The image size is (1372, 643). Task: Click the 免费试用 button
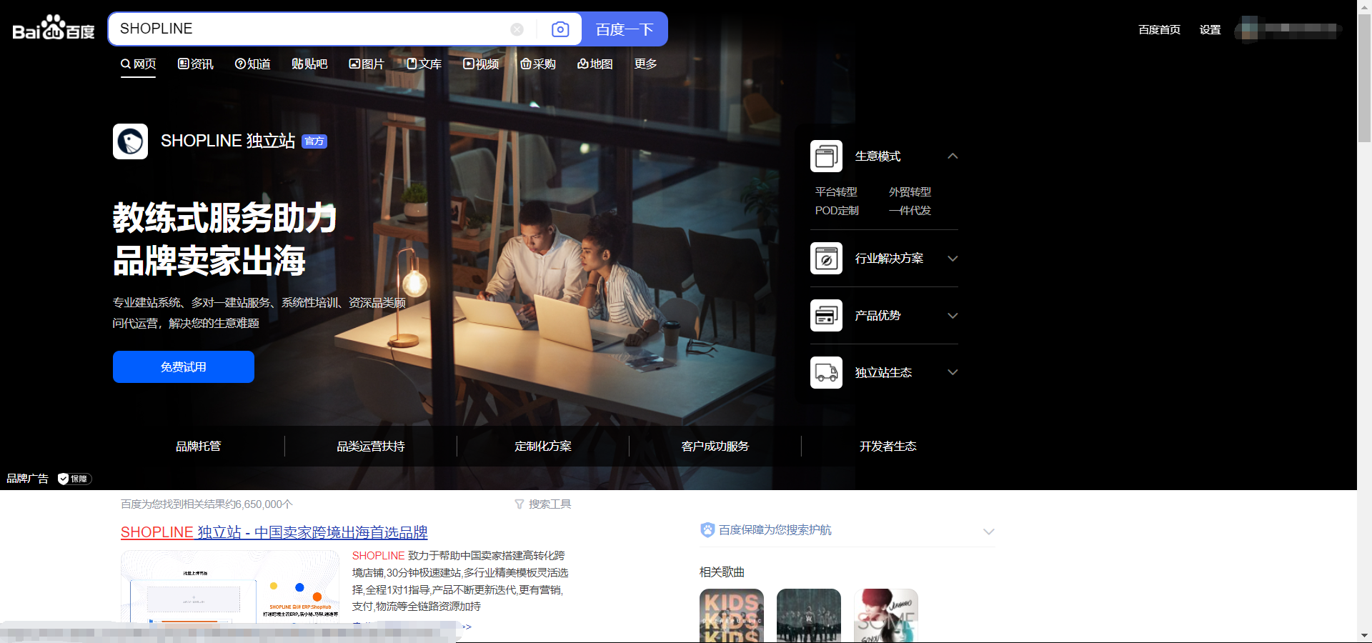(x=184, y=367)
